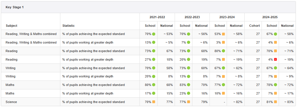Click orange square beside 2024-2025 Reading 70%

tap(275, 51)
